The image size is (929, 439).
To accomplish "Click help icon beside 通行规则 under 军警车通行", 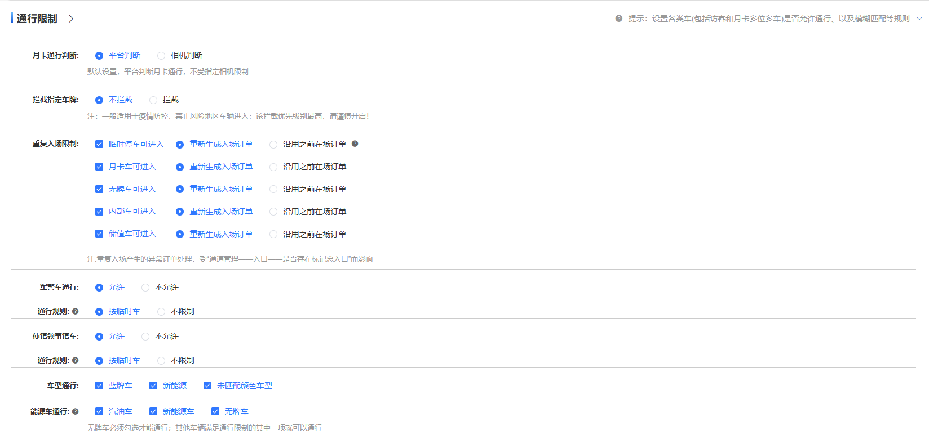I will 76,311.
